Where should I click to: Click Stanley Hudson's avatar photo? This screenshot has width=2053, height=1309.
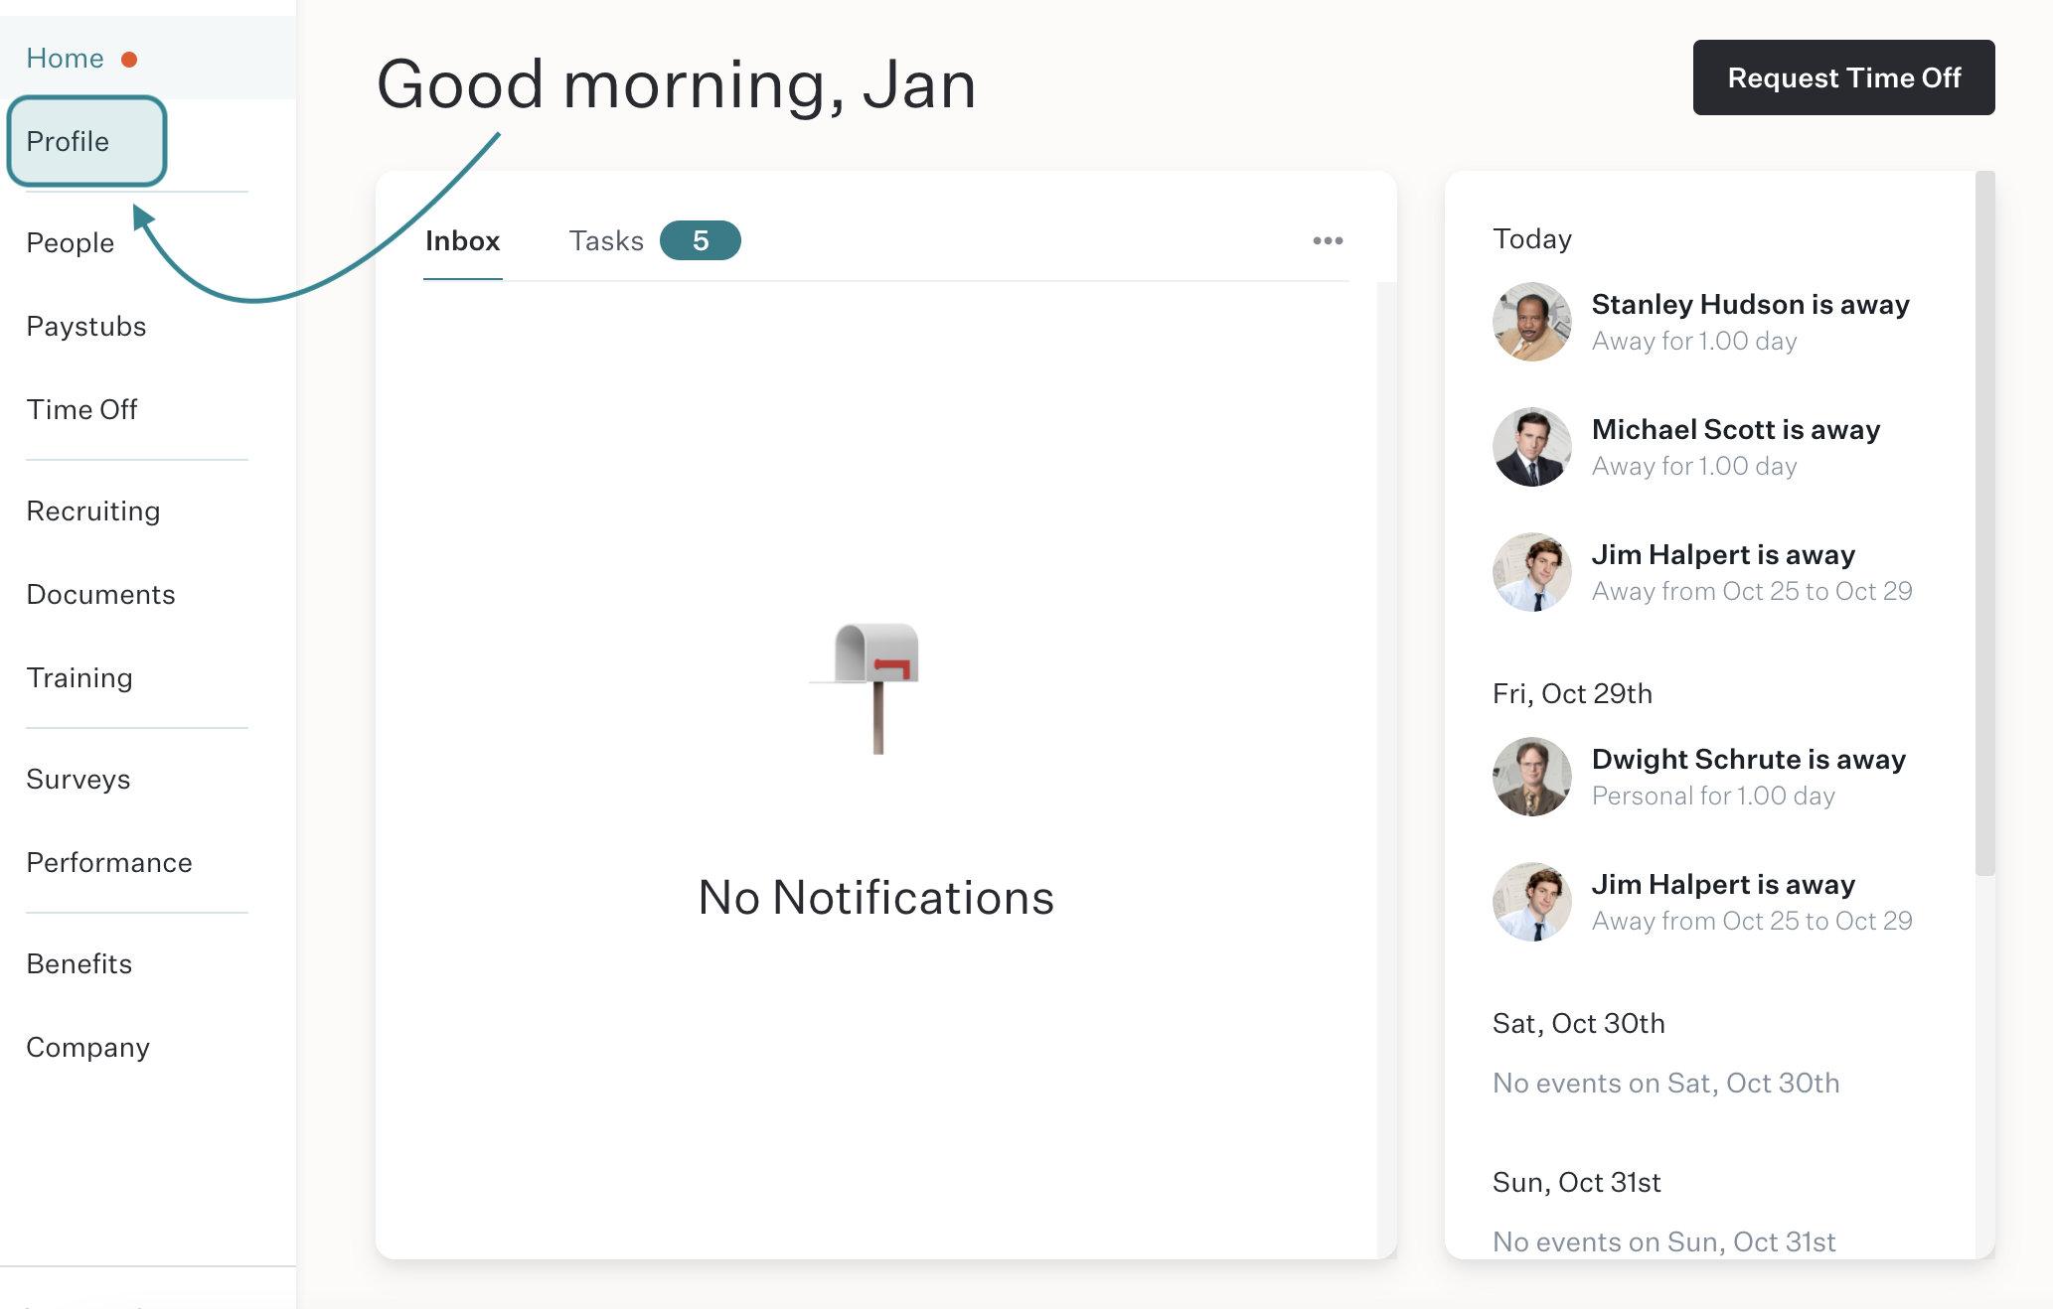coord(1531,322)
